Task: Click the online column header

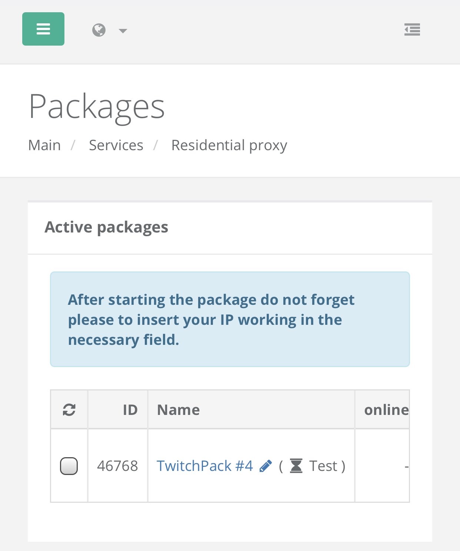Action: [386, 410]
